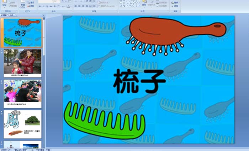This screenshot has height=151, width=249.
Task: Click the Shape Effects (形状效果) icon
Action: pos(157,6)
